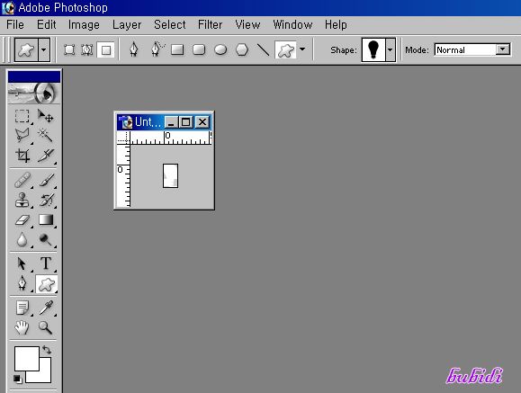Maximize the Untitled document window
This screenshot has width=521, height=393.
[x=185, y=122]
